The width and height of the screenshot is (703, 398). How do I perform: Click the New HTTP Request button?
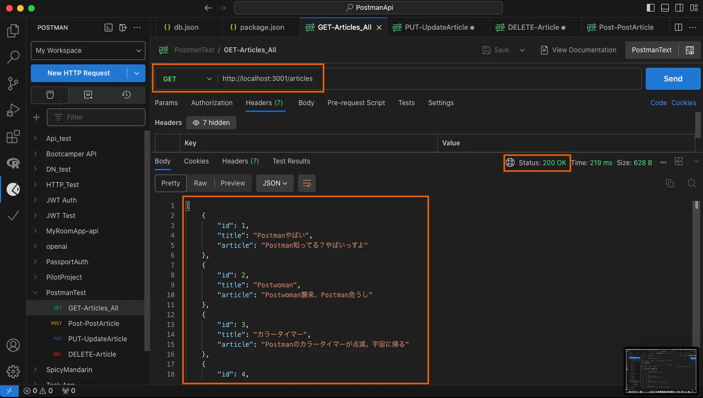(x=79, y=73)
